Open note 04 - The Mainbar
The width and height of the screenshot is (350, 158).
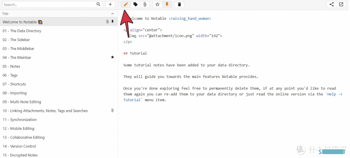pos(59,57)
